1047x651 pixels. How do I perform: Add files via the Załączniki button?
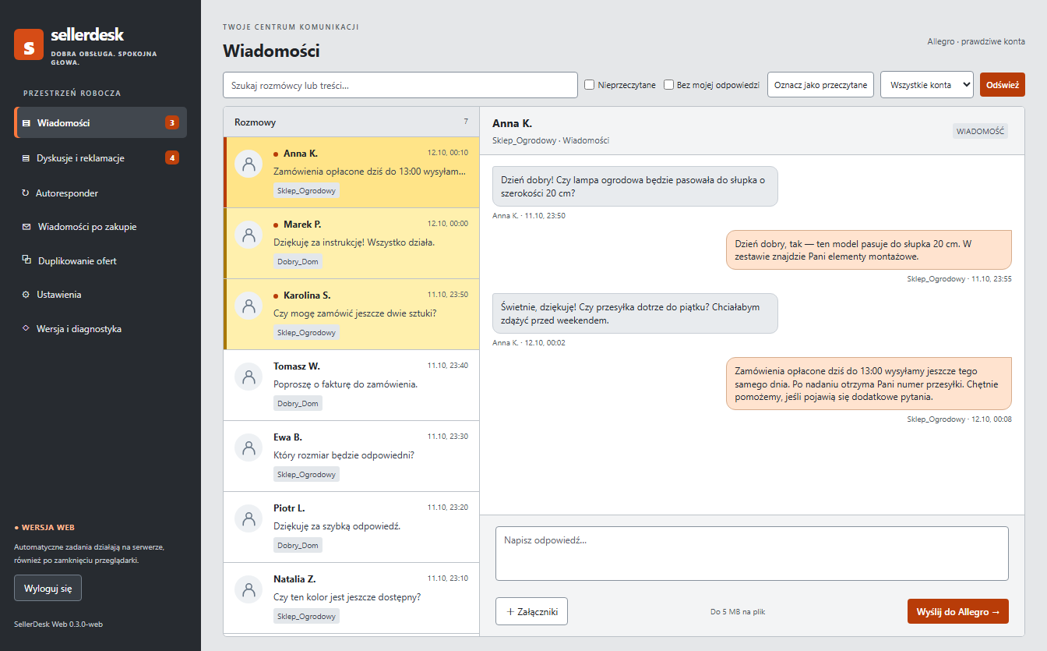click(x=531, y=612)
